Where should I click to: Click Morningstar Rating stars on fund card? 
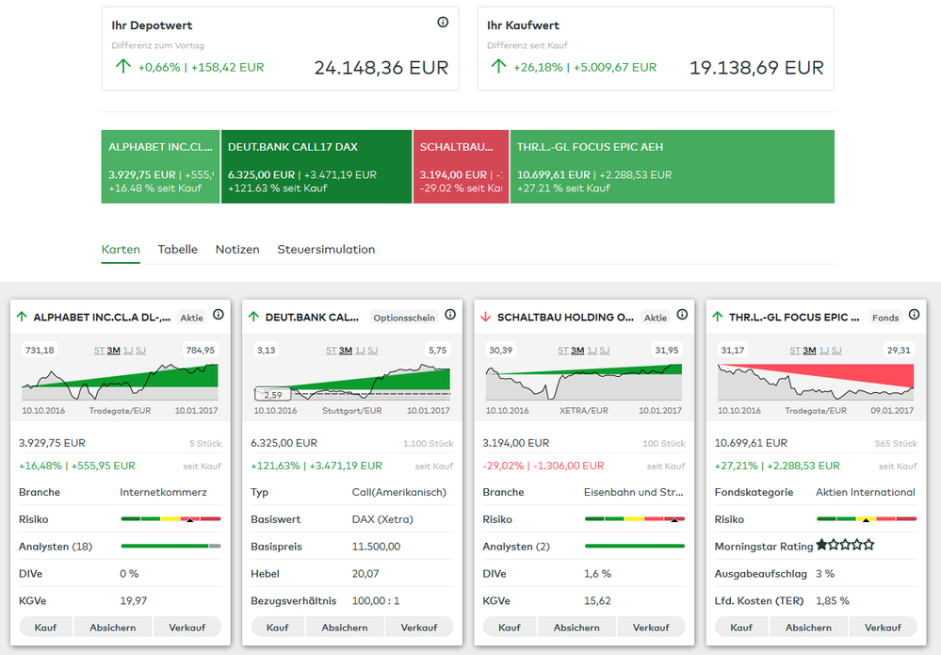click(x=845, y=545)
